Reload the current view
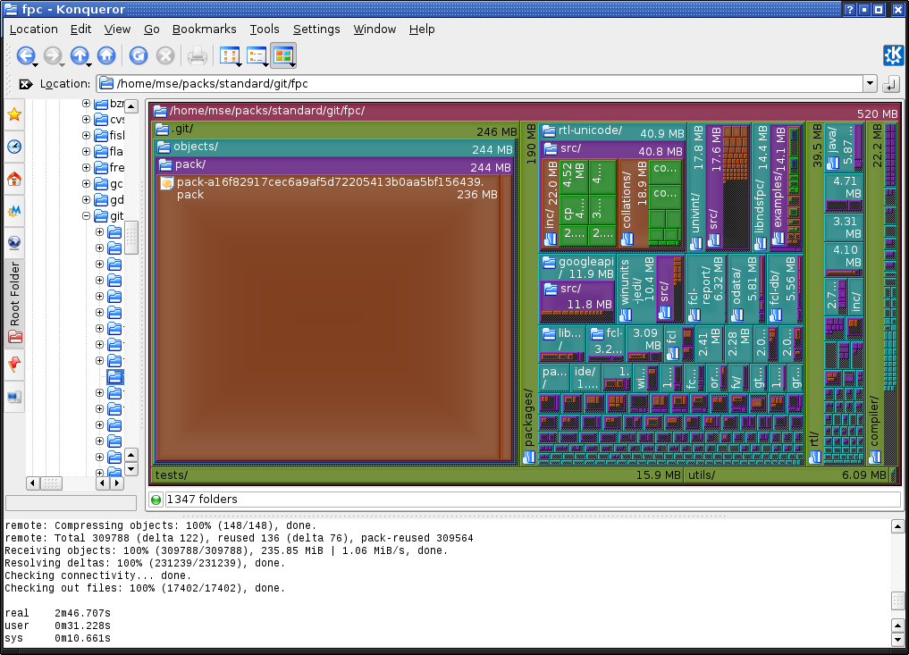 [x=139, y=56]
